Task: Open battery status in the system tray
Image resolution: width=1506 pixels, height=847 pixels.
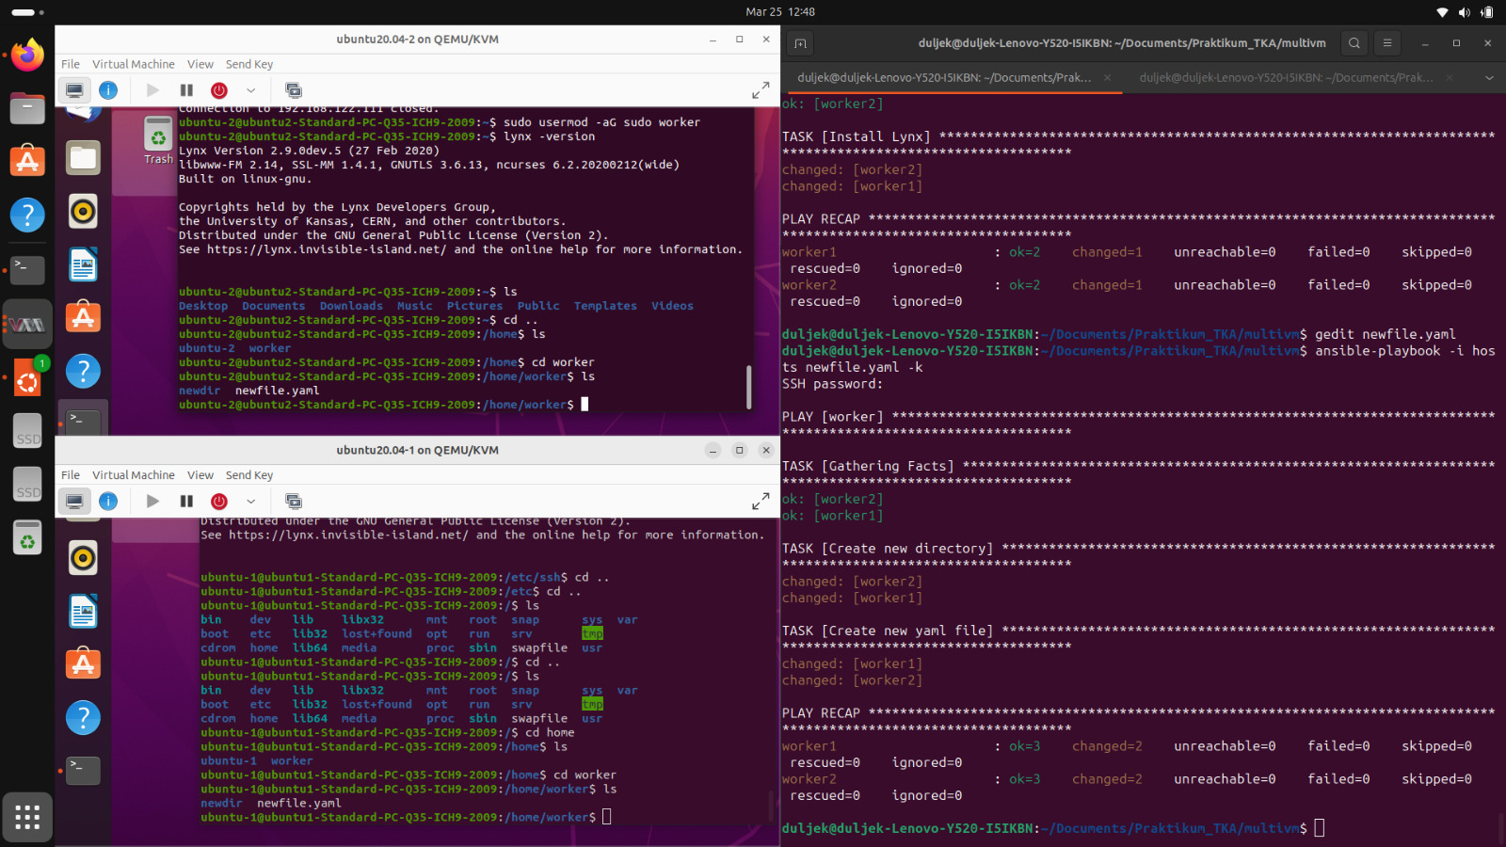Action: tap(1487, 12)
